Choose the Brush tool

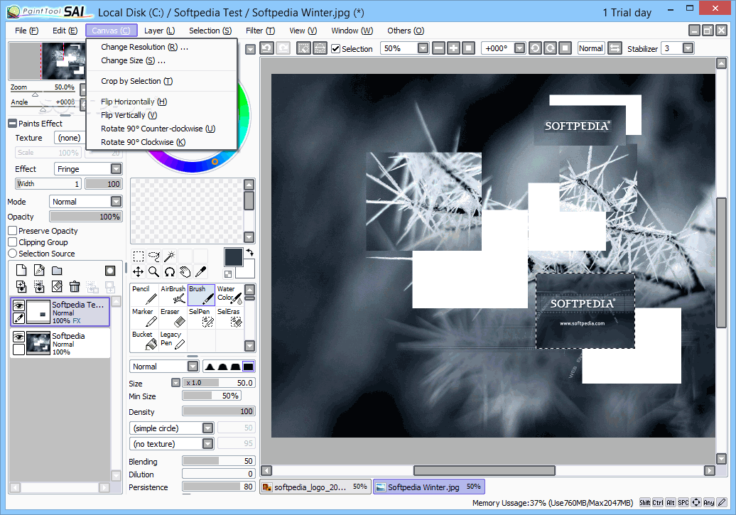click(x=201, y=295)
